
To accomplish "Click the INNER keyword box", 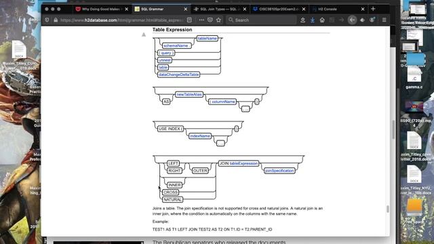I will tap(174, 185).
